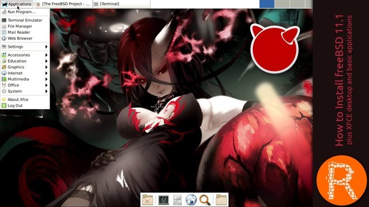This screenshot has height=207, width=369.
Task: Open About Xfce
Action: (25, 99)
